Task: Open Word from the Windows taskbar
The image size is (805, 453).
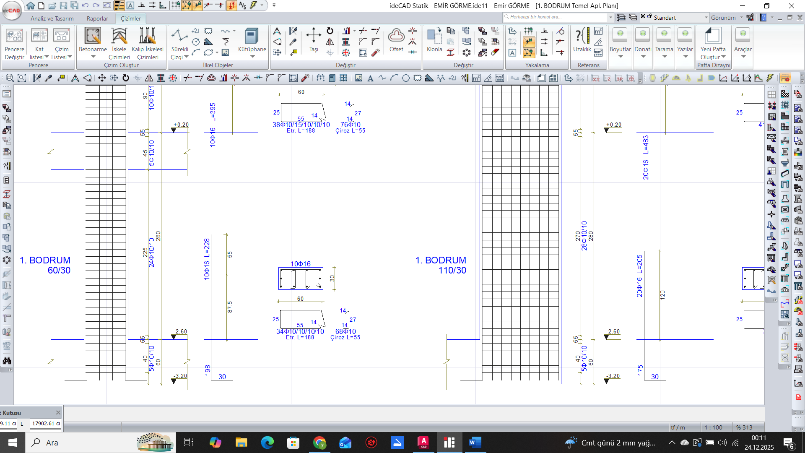Action: coord(475,443)
